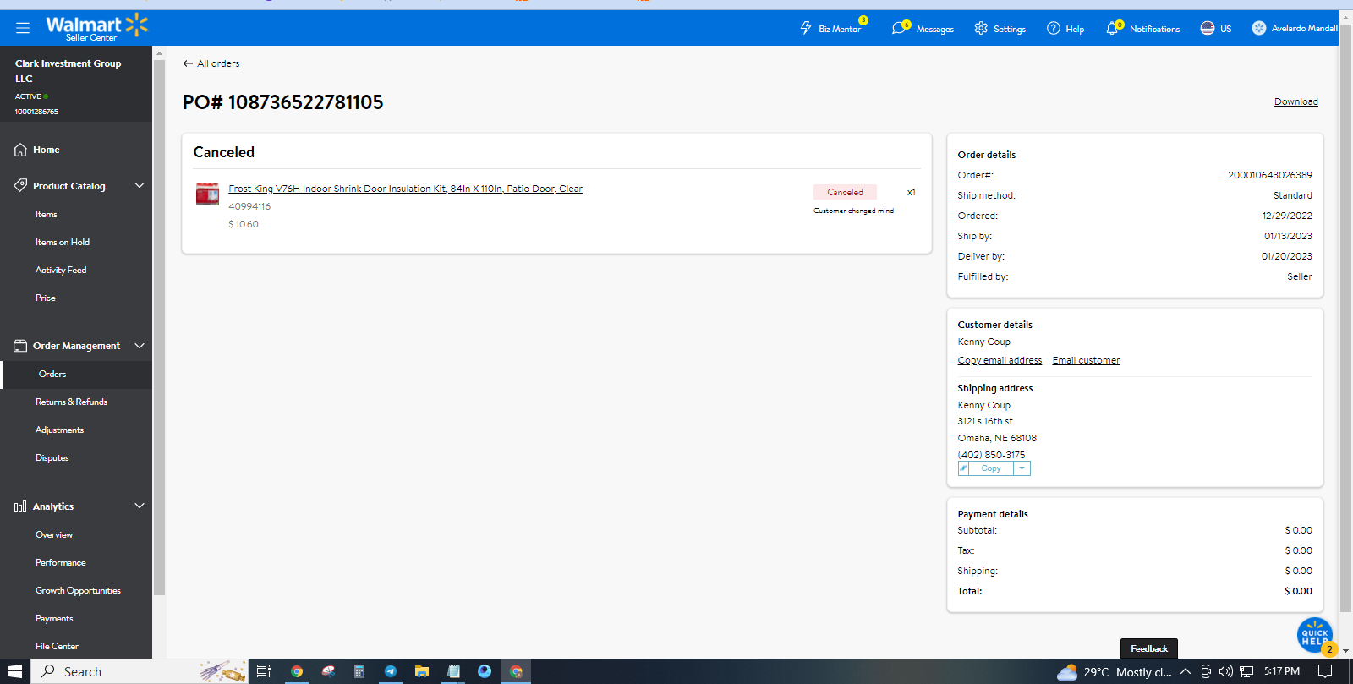Click order number 200010643026389
1353x684 pixels.
click(x=1270, y=175)
